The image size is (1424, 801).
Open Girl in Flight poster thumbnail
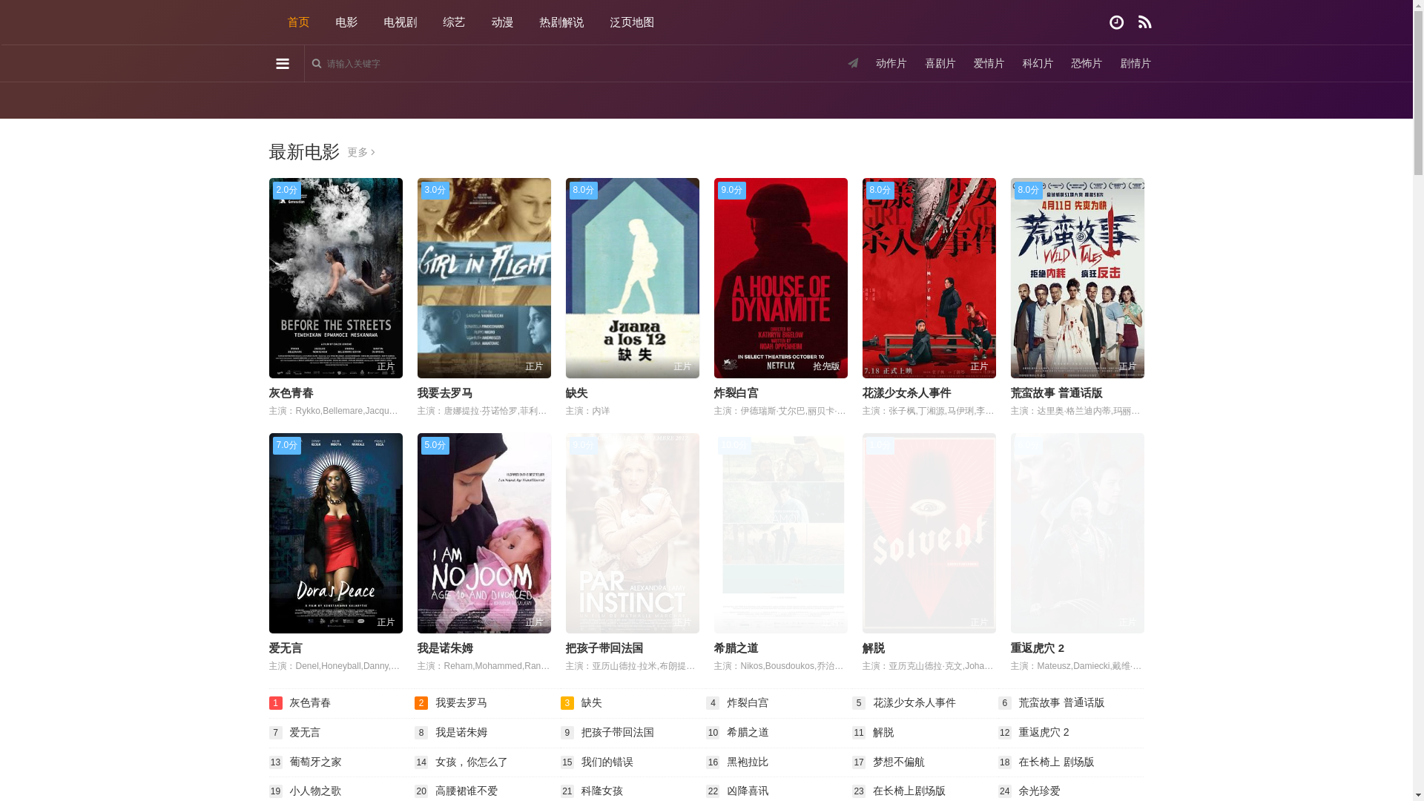(484, 278)
